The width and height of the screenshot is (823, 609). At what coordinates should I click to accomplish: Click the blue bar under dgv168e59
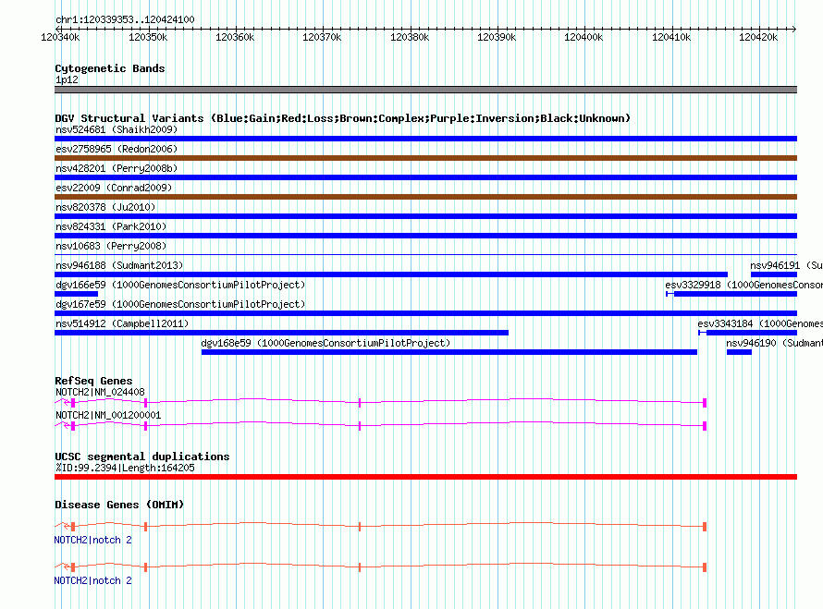(x=449, y=352)
